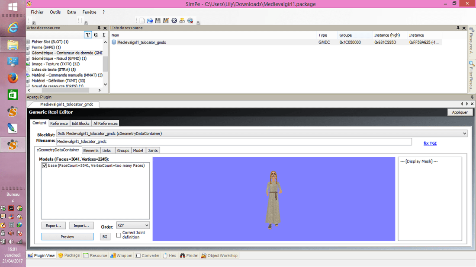Switch to the Edit Blocks tab
The image size is (476, 267).
(80, 124)
